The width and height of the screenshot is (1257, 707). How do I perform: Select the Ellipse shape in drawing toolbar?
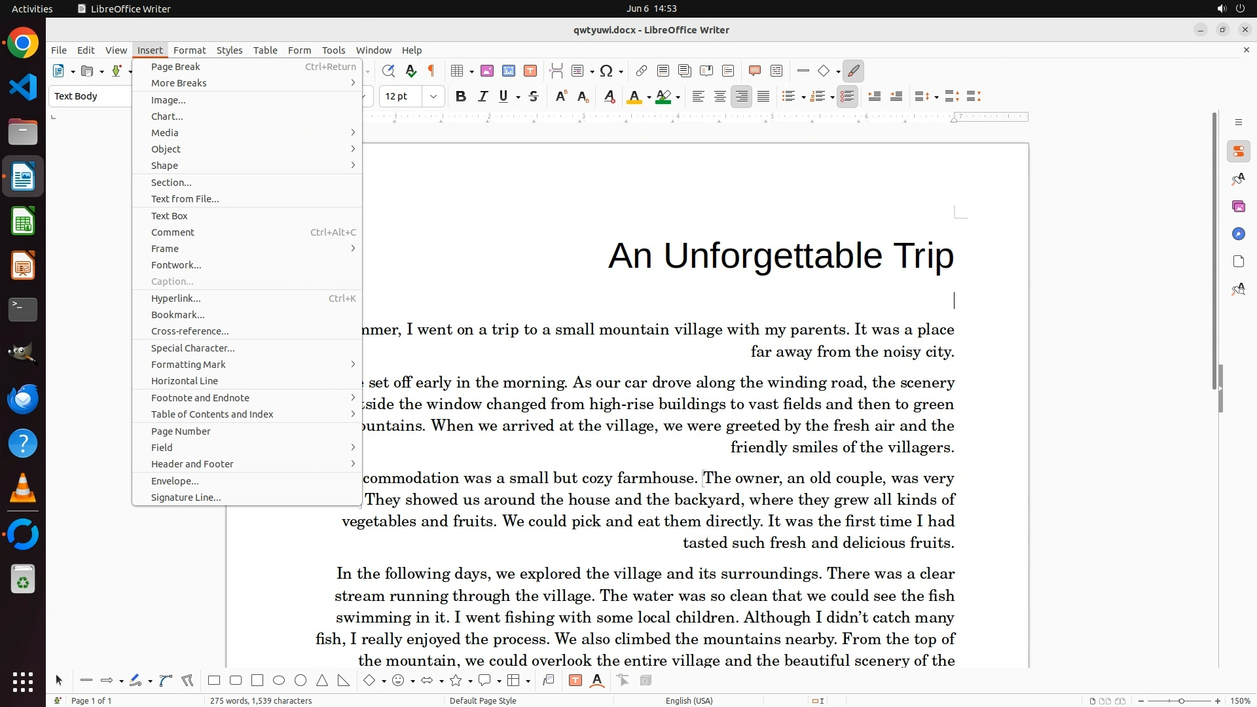[279, 681]
